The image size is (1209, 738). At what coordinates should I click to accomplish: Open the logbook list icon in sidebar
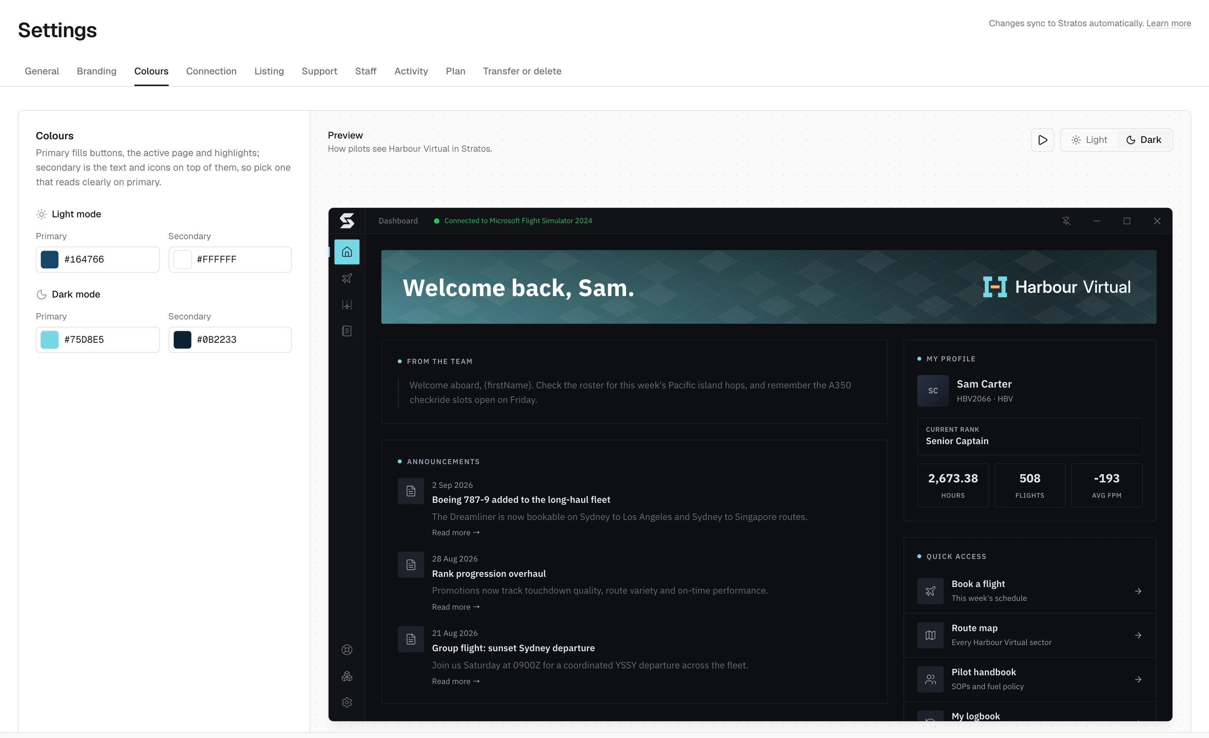tap(347, 331)
